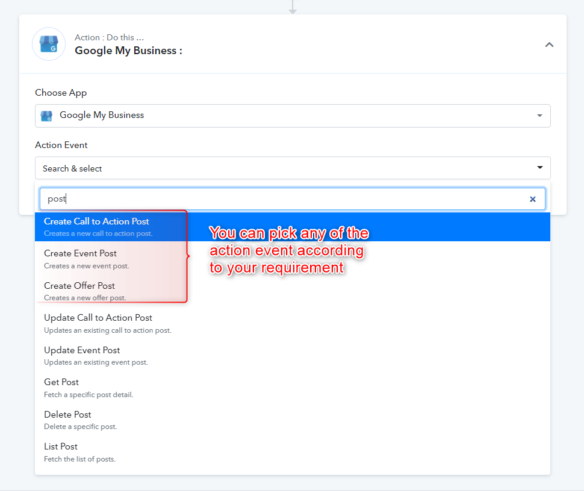
Task: Click the 'Google My Business :' step title
Action: pyautogui.click(x=128, y=51)
